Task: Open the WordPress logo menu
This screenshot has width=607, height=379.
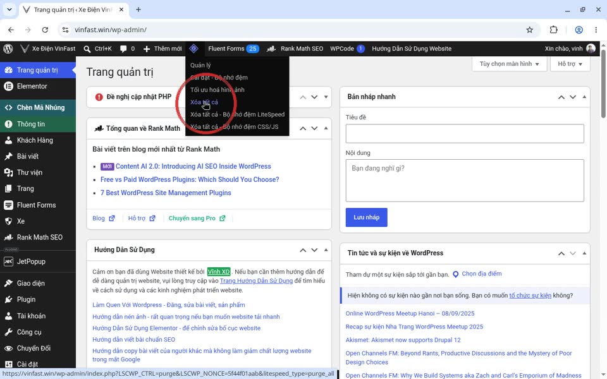Action: coord(8,49)
